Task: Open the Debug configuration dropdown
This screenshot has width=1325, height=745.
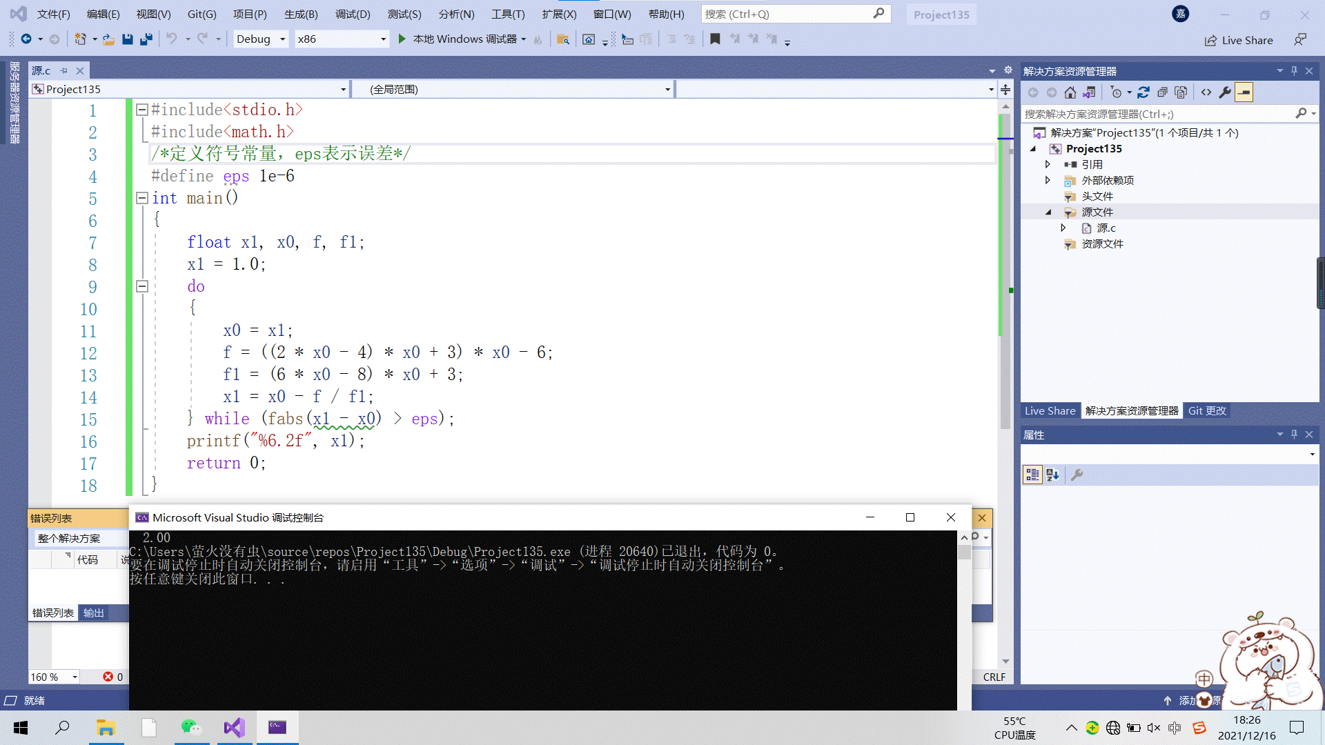Action: click(x=282, y=39)
